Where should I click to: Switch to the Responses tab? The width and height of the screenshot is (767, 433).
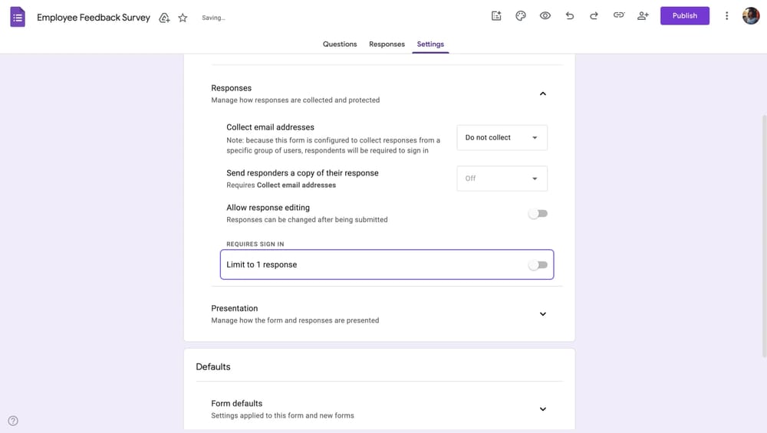(x=387, y=44)
